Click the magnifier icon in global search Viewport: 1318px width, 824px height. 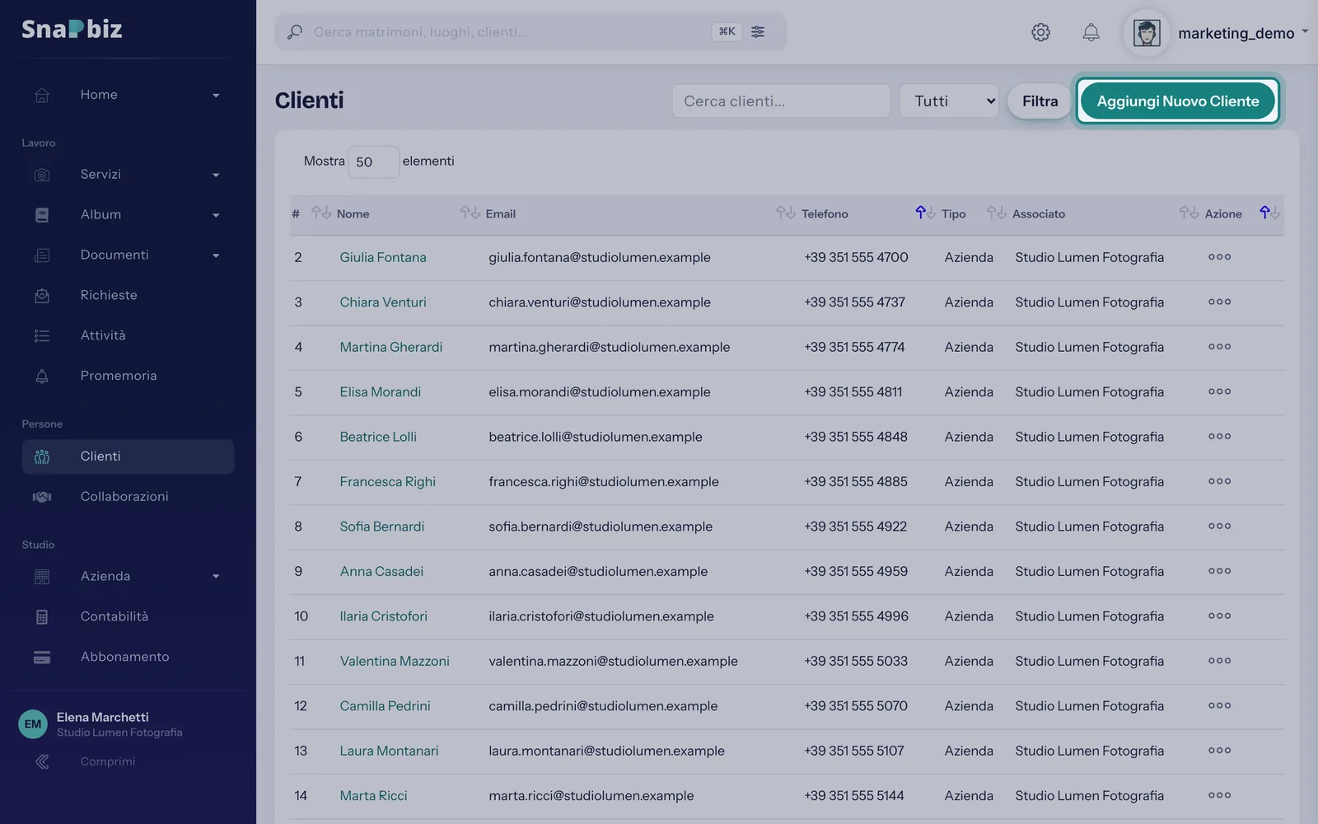click(294, 32)
